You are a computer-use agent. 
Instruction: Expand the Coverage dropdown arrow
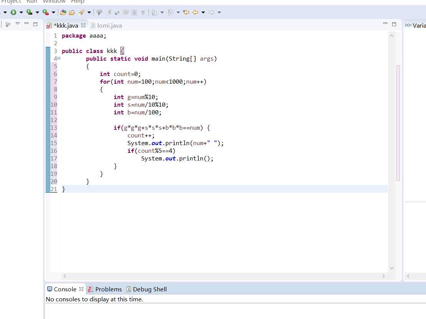37,13
